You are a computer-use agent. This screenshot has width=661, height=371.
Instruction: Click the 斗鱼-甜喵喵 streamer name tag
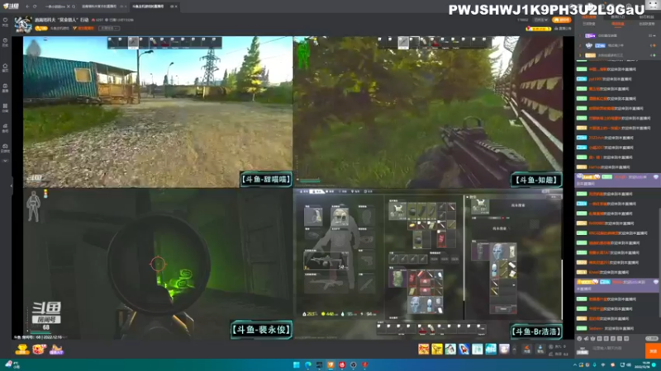pyautogui.click(x=266, y=180)
